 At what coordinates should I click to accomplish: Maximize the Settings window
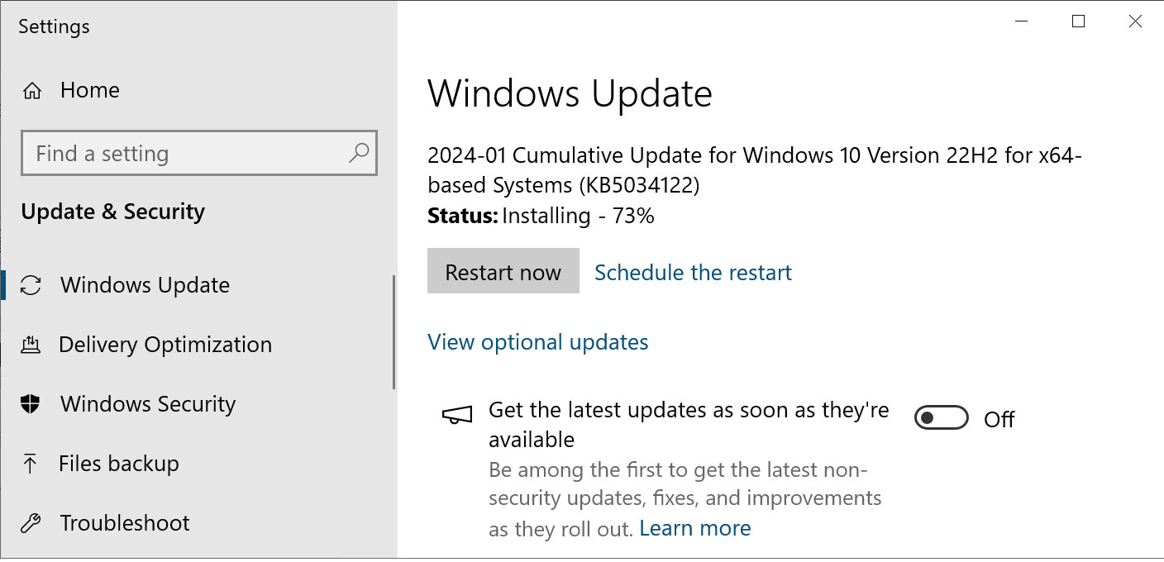pyautogui.click(x=1078, y=22)
